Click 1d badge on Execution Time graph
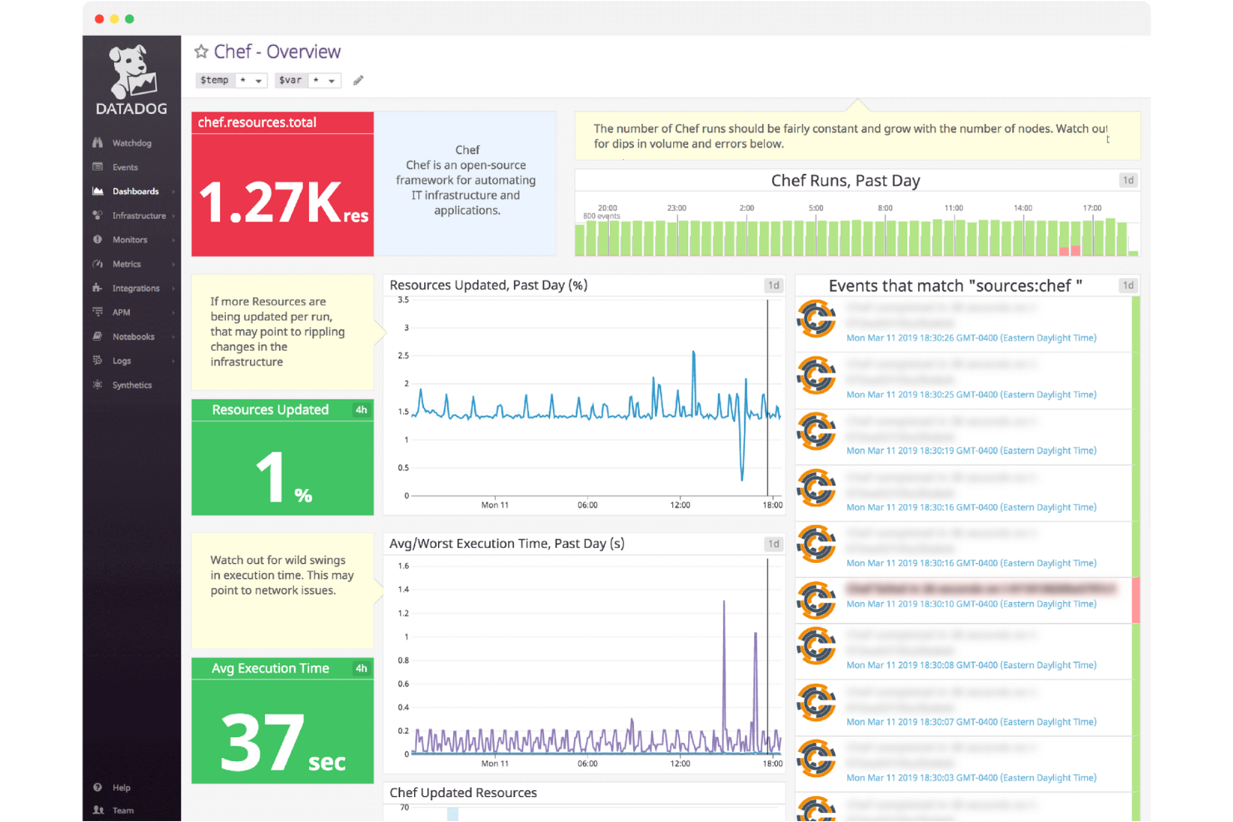This screenshot has height=822, width=1233. [774, 544]
